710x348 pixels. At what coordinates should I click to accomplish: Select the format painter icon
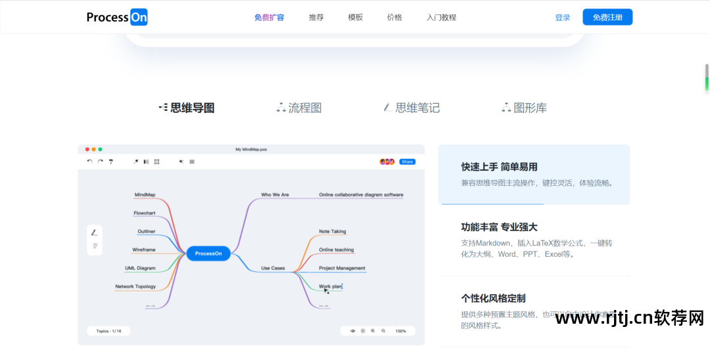click(111, 162)
